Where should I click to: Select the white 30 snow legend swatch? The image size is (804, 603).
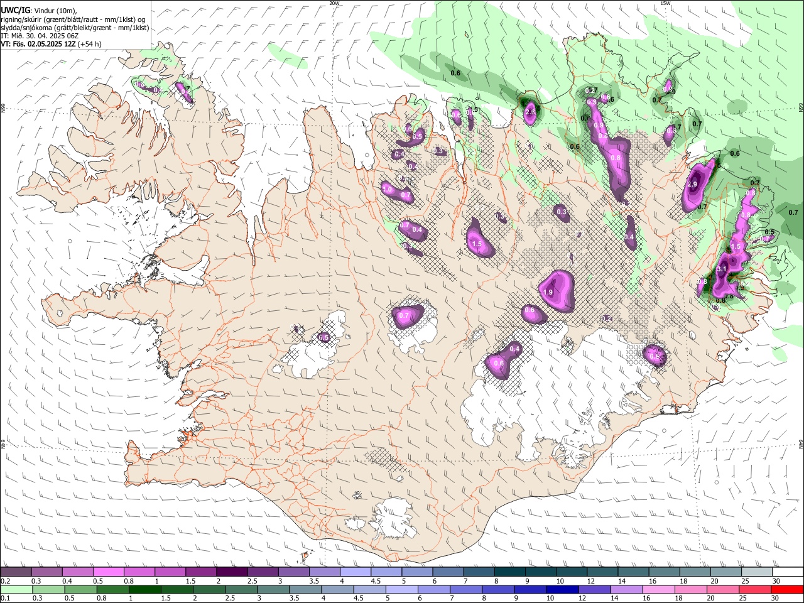tap(788, 572)
